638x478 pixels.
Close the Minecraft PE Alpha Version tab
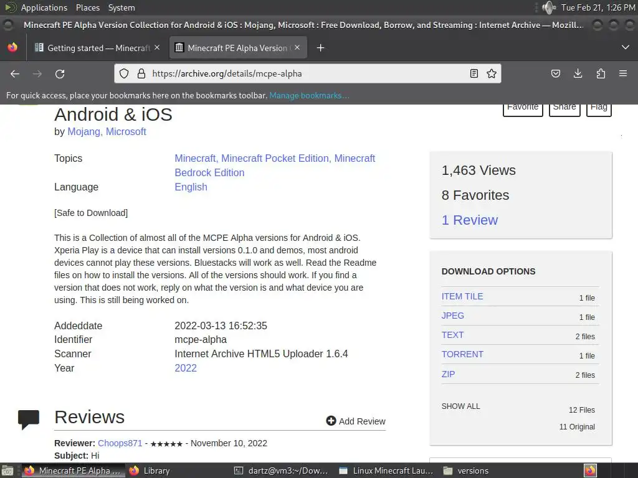pyautogui.click(x=297, y=47)
